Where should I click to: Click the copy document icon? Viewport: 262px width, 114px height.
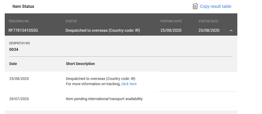[195, 6]
